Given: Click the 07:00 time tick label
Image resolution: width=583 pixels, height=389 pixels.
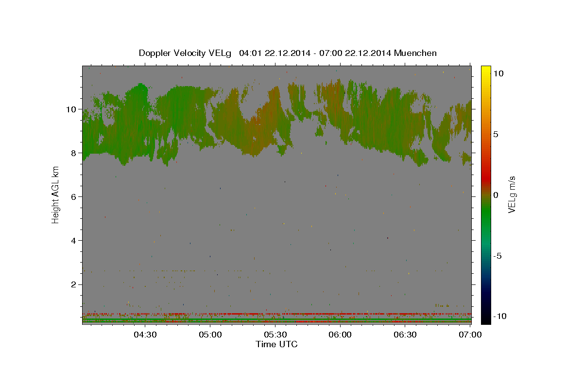Looking at the screenshot, I should [470, 335].
